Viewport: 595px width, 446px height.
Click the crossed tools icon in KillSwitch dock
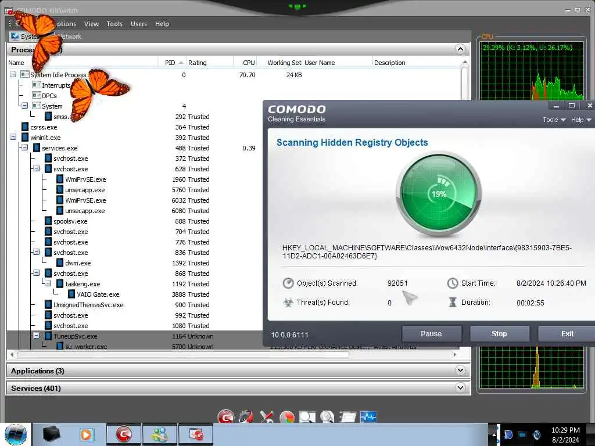[267, 417]
